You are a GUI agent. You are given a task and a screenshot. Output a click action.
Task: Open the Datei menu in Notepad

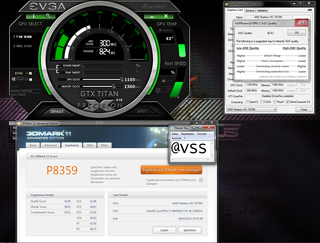tap(175, 134)
